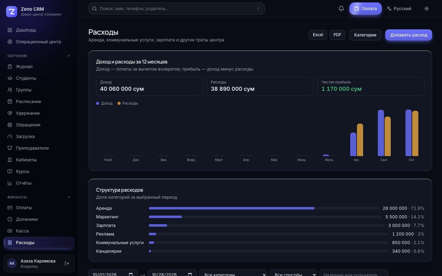
Task: Toggle the Доход series in the chart legend
Action: [x=104, y=103]
